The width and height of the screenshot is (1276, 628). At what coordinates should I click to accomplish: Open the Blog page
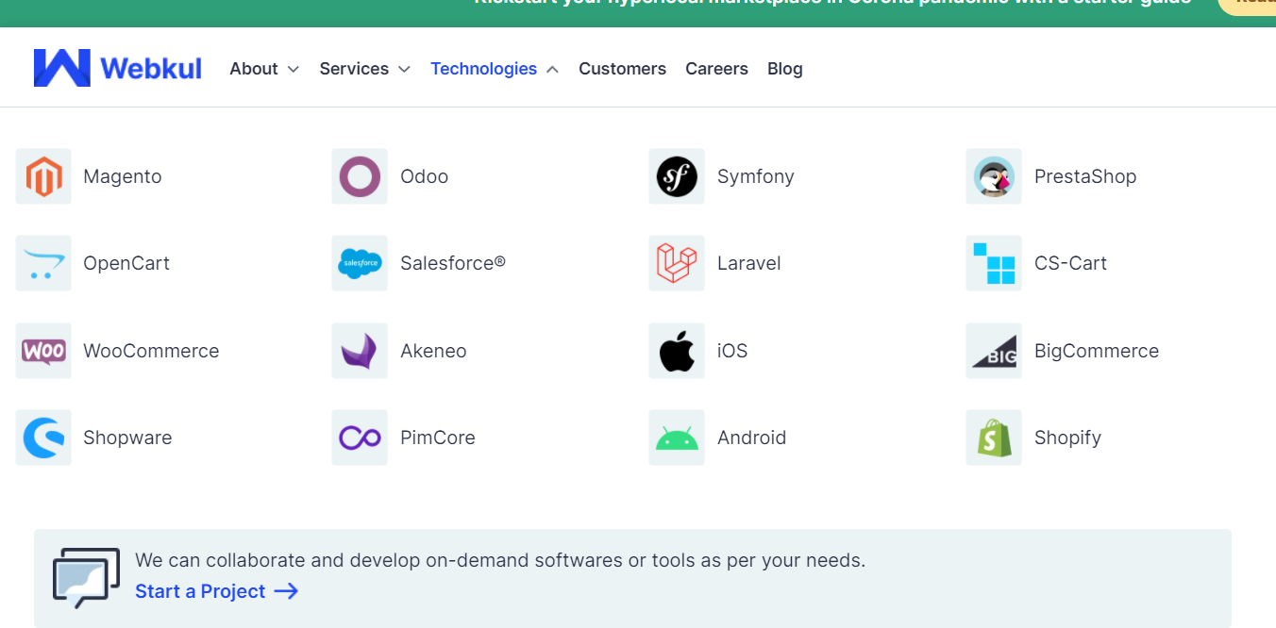pos(785,69)
